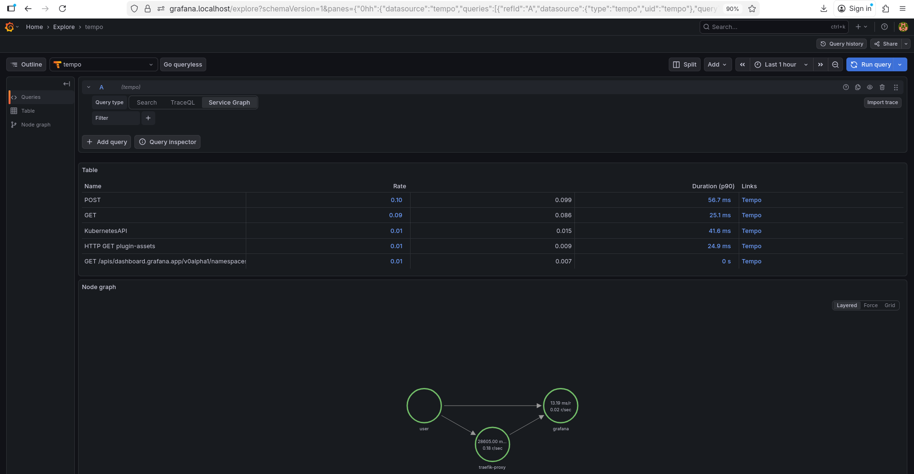Click the Share button
Screen dimensions: 914x474
[x=885, y=44]
